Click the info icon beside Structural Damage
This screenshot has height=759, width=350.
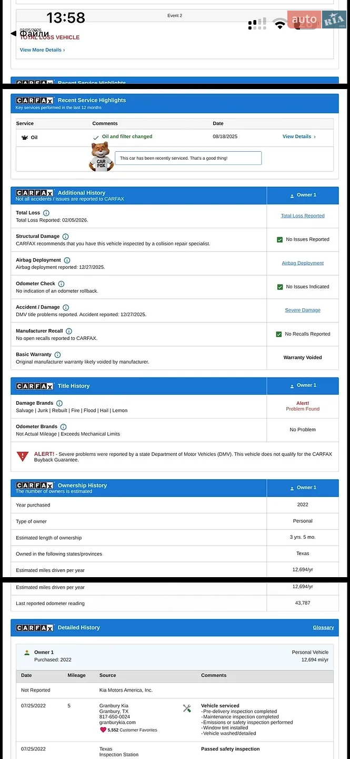[66, 237]
